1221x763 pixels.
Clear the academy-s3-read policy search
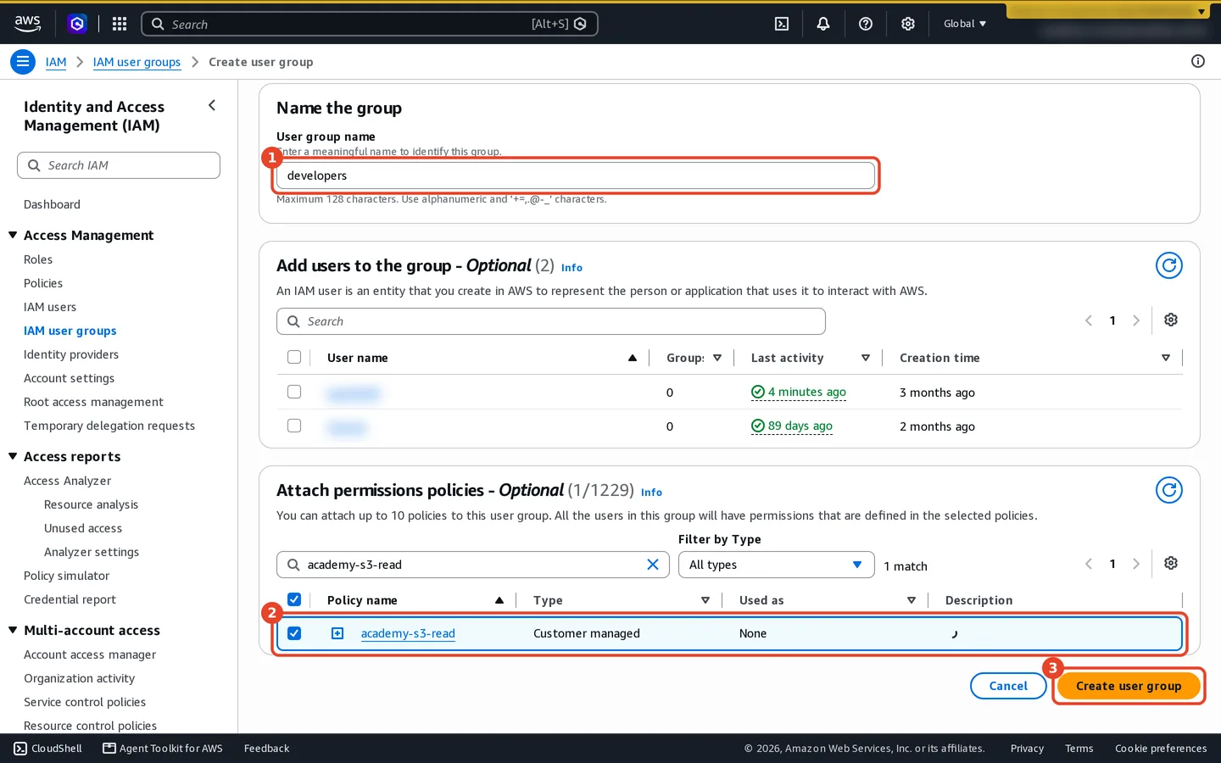pyautogui.click(x=653, y=565)
